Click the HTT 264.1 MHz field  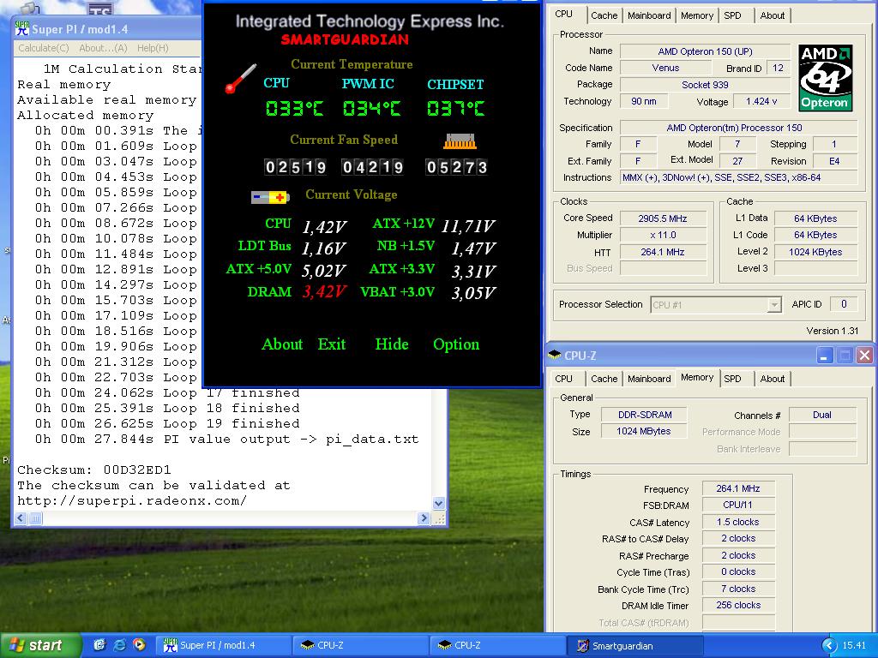click(x=663, y=253)
